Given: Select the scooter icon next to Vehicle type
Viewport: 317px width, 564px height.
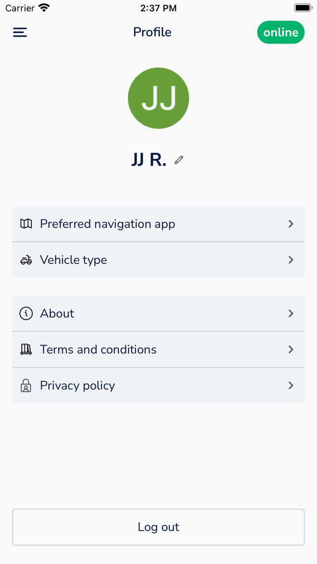Looking at the screenshot, I should (26, 260).
